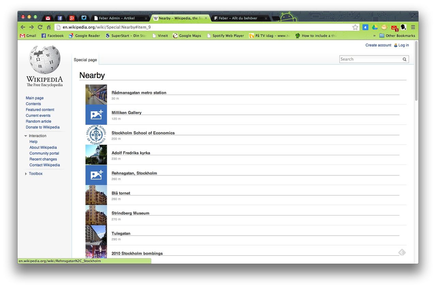Bookmark this page with the star icon
This screenshot has width=436, height=288.
click(355, 27)
